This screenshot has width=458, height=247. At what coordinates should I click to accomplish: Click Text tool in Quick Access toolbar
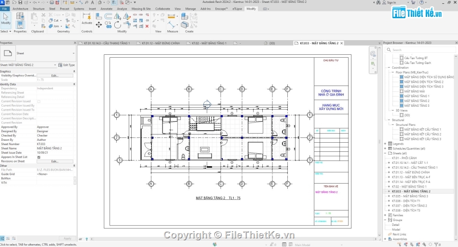(x=93, y=2)
